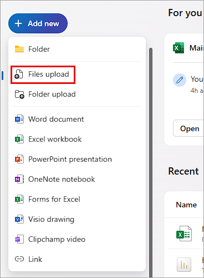This screenshot has width=204, height=278.
Task: Click the PowerPoint icon
Action: click(x=19, y=159)
